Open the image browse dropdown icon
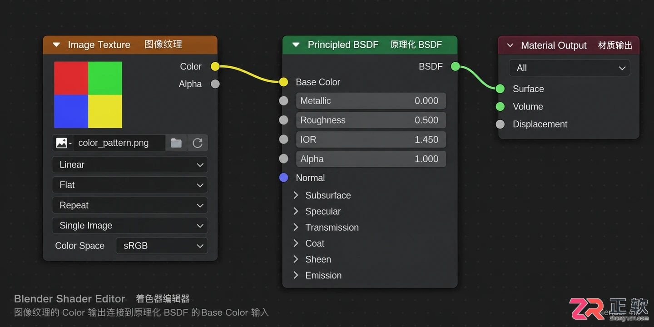The width and height of the screenshot is (654, 327). point(63,143)
